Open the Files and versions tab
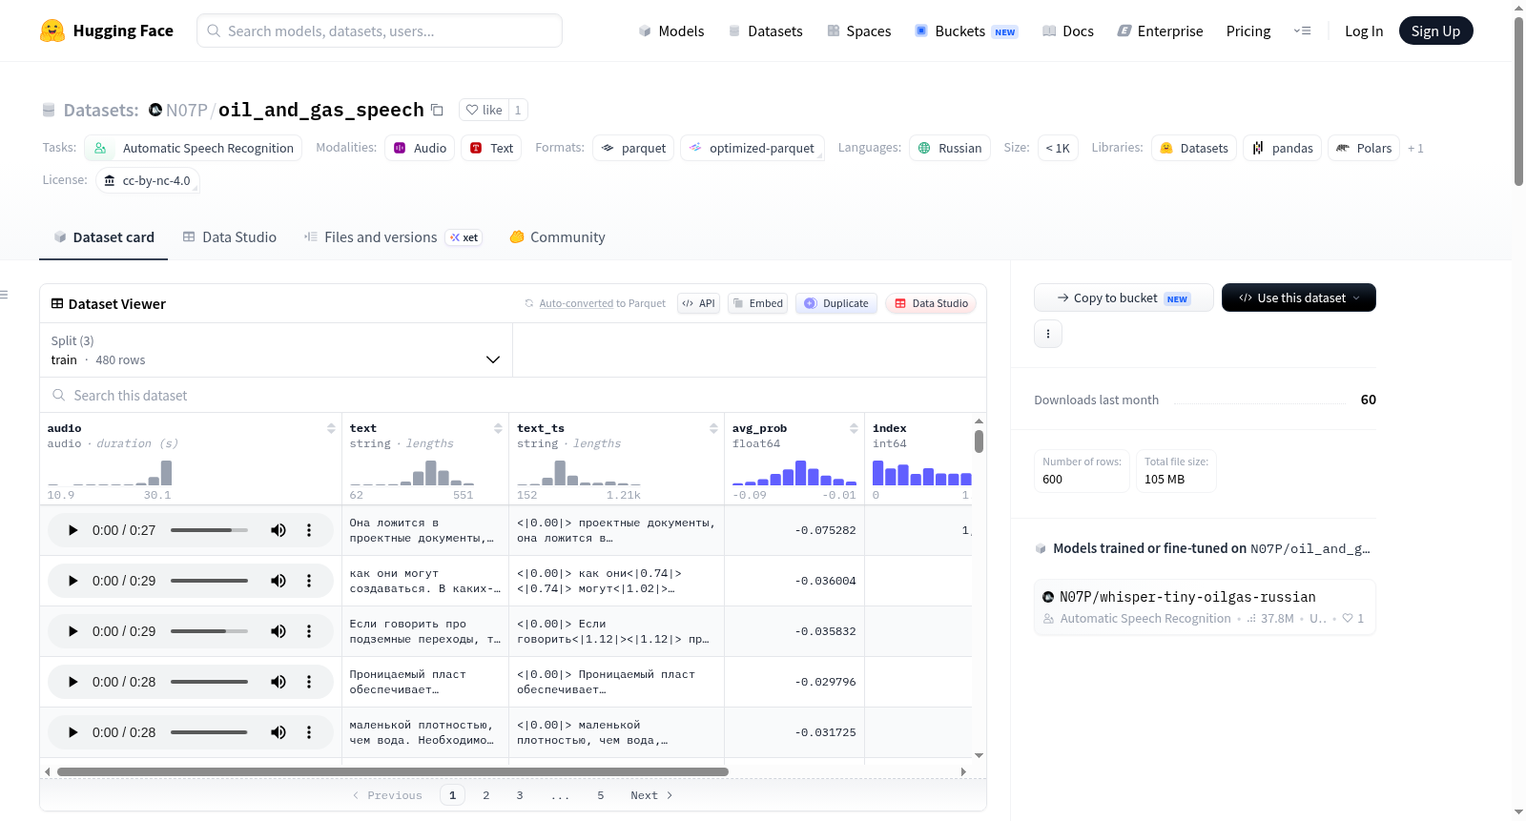 click(x=393, y=237)
